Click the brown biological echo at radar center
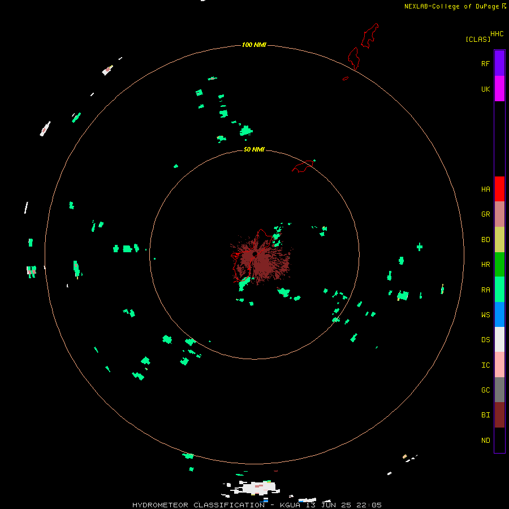The height and width of the screenshot is (509, 509). click(x=261, y=260)
